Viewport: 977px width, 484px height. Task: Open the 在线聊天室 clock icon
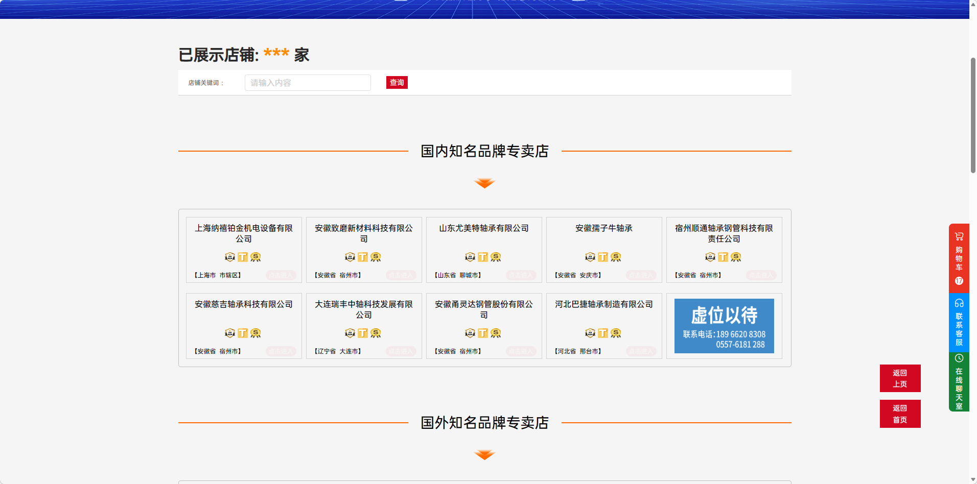959,358
